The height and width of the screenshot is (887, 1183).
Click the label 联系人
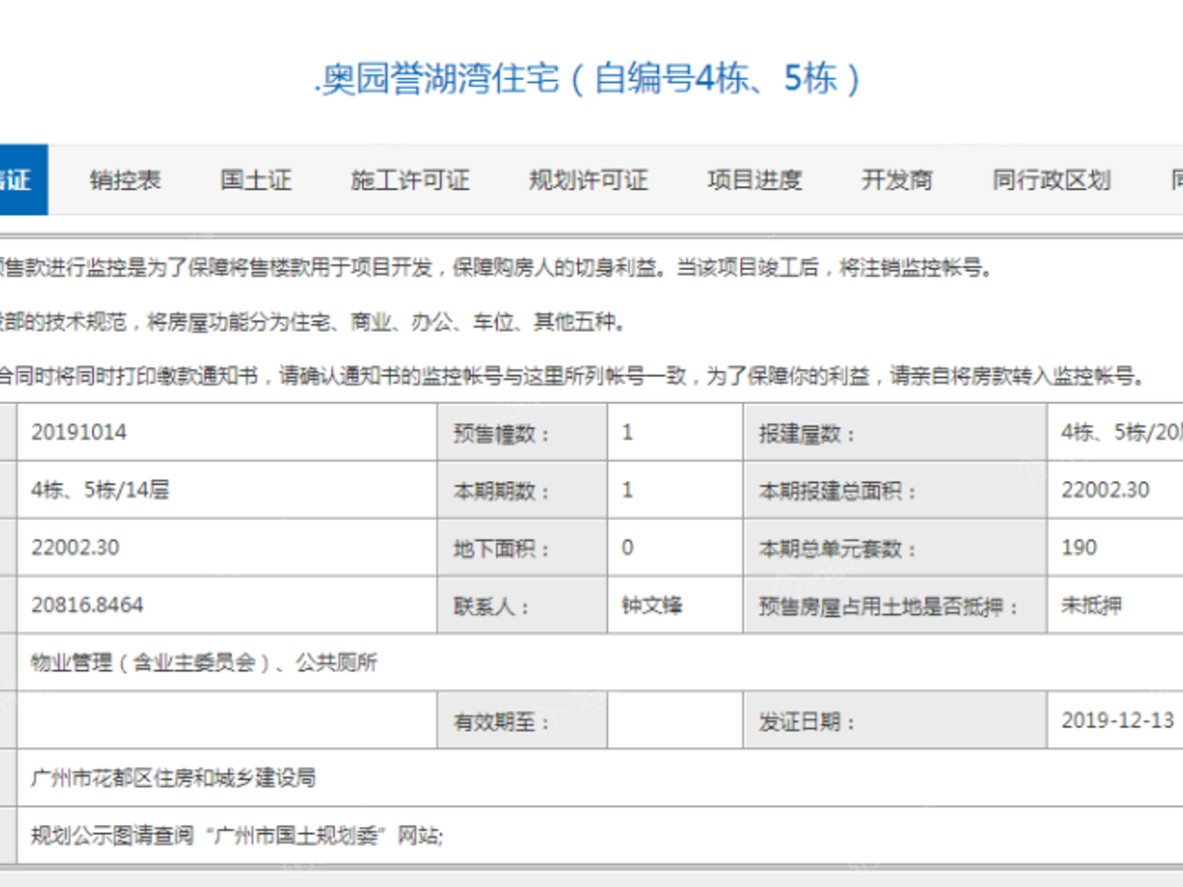coord(492,606)
